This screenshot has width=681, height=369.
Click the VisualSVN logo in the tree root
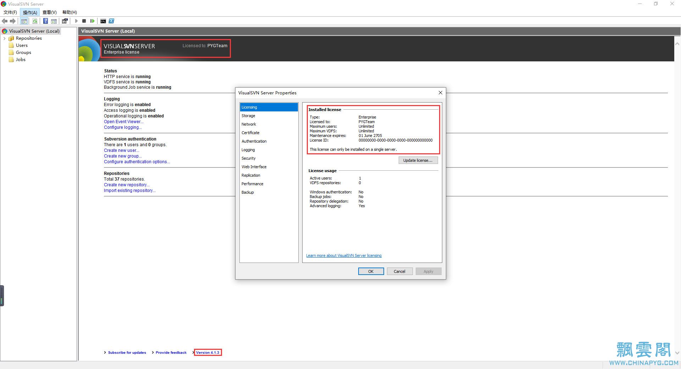pos(5,31)
